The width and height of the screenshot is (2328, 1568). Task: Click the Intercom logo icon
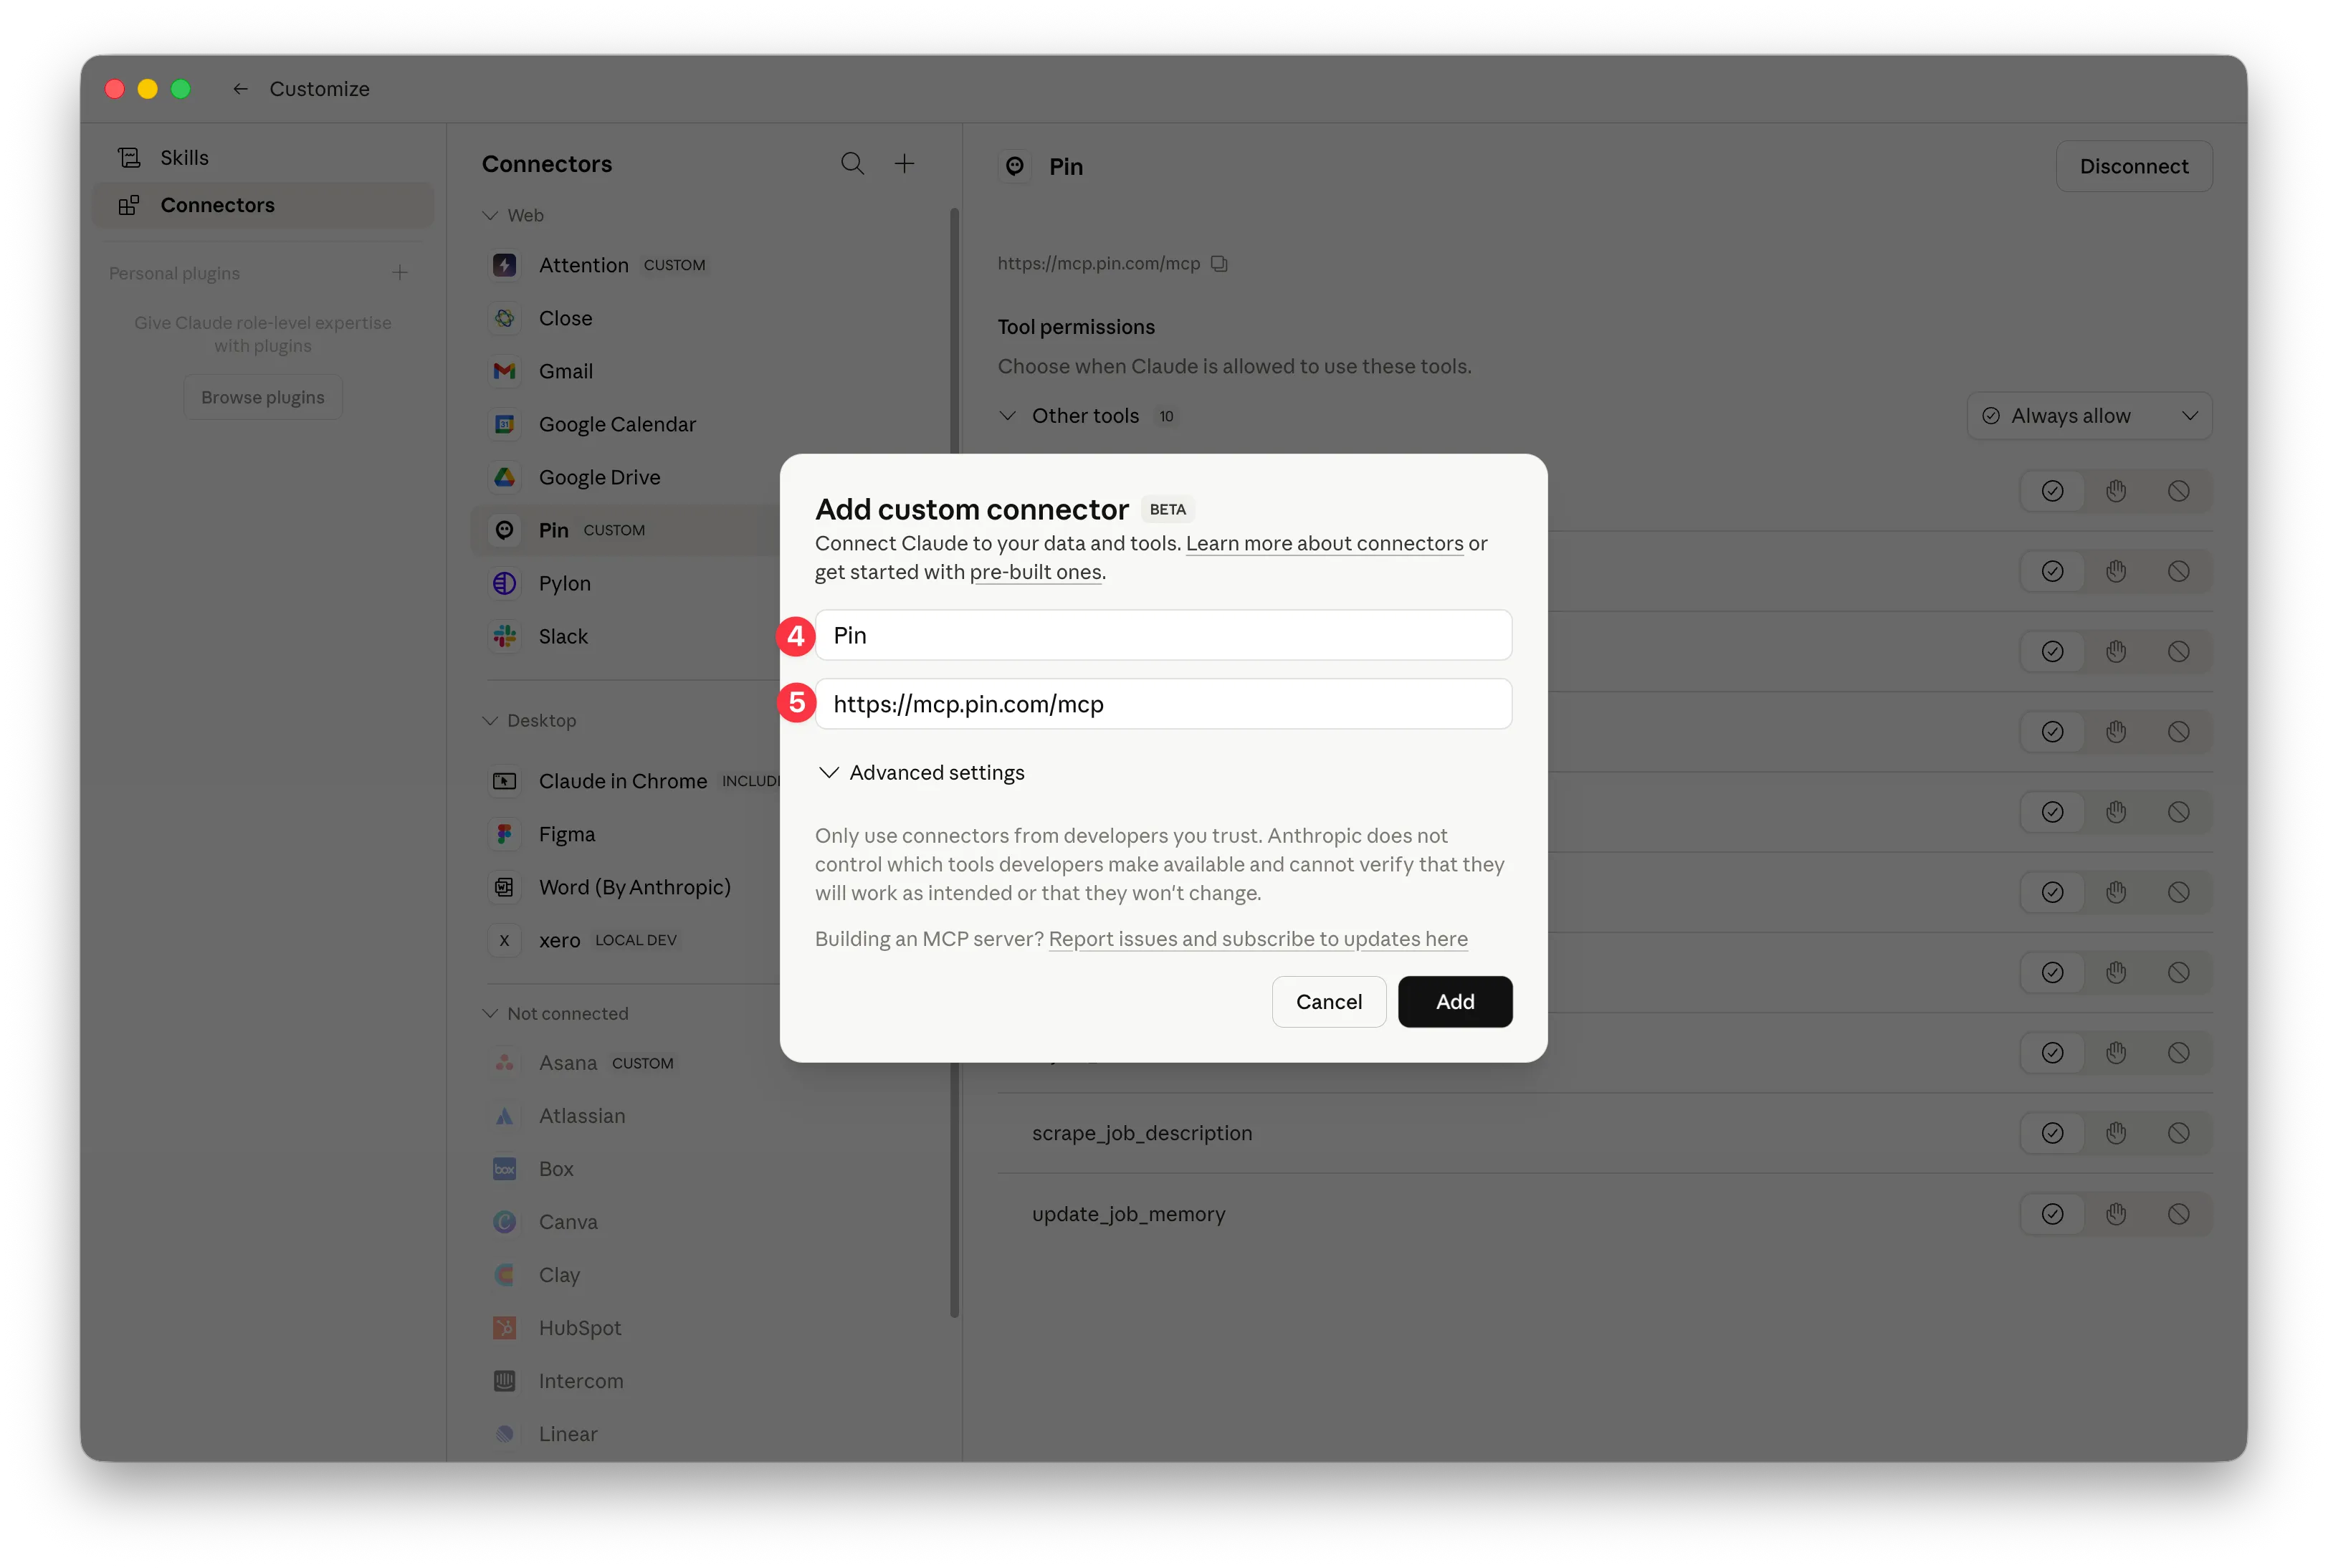[505, 1381]
